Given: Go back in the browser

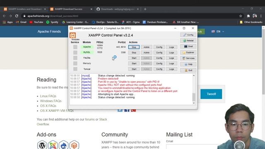Looking at the screenshot, I should [4, 16].
